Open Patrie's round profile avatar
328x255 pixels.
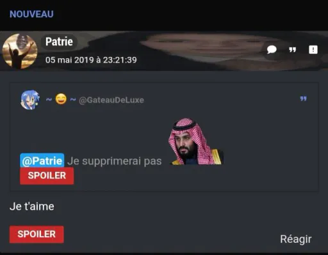coord(20,51)
